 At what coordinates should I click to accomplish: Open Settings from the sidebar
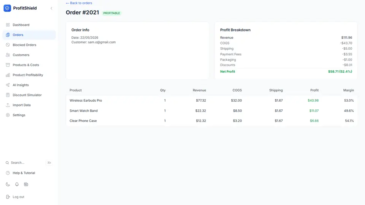(29, 115)
